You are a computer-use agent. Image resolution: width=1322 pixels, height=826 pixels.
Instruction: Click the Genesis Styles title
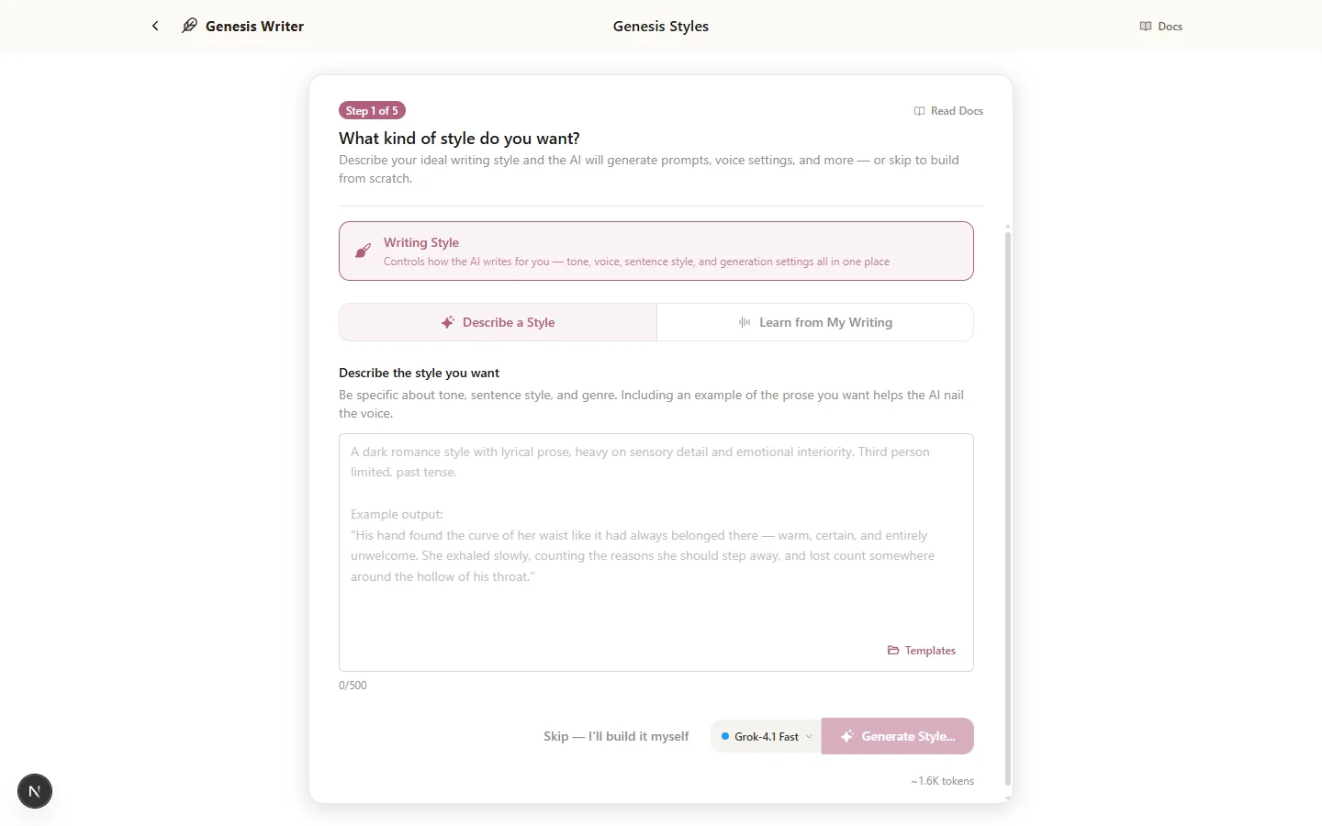pyautogui.click(x=660, y=26)
